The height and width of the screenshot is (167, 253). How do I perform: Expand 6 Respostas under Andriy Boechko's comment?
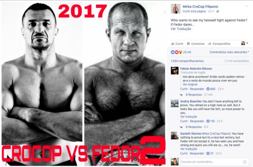tap(193, 127)
